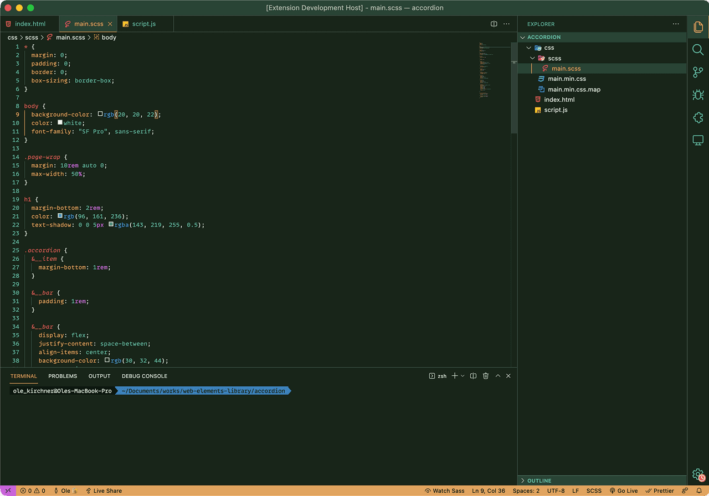
Task: Open the Extensions view
Action: 697,117
